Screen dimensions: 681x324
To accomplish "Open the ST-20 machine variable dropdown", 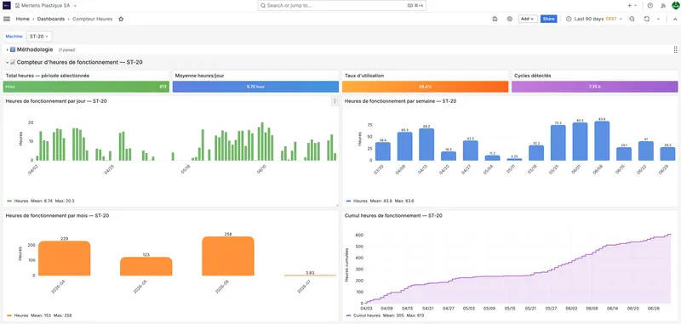I will pos(39,37).
